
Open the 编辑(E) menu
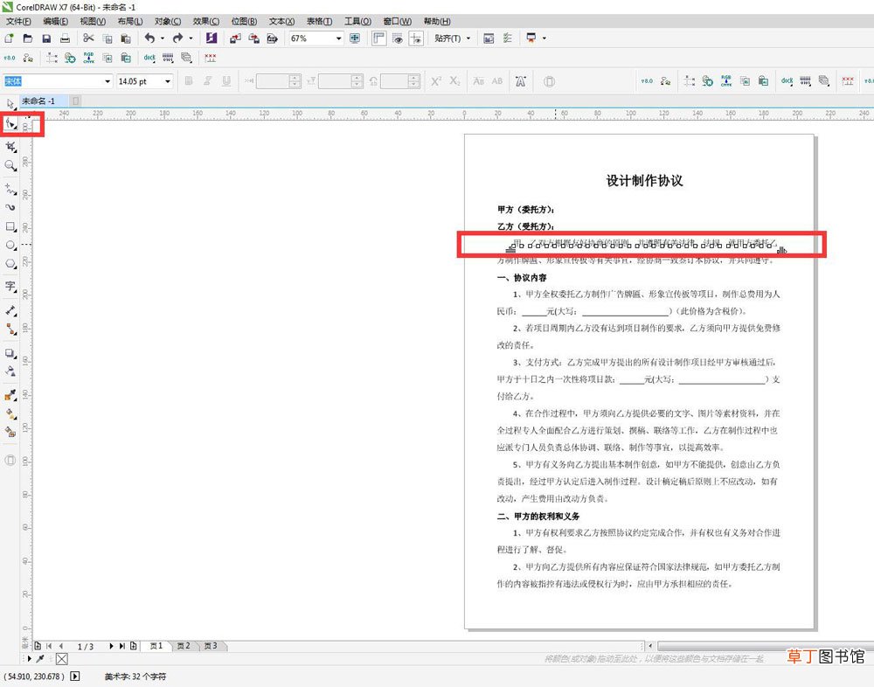tap(55, 21)
